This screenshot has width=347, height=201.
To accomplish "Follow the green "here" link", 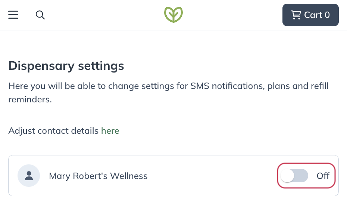I will coord(110,131).
